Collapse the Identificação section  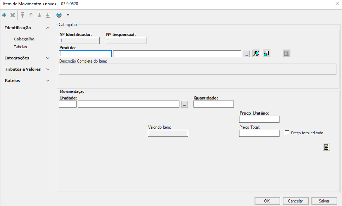48,28
